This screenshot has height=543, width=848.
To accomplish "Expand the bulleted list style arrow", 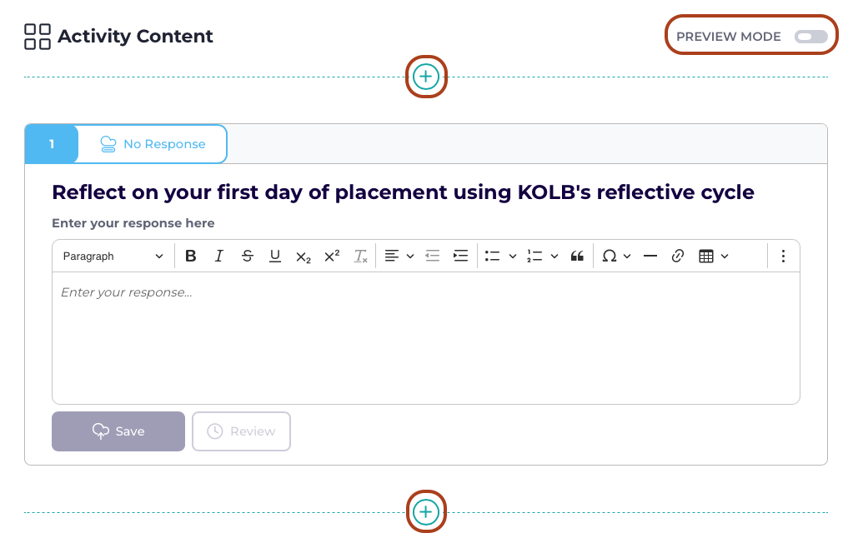I will click(513, 257).
